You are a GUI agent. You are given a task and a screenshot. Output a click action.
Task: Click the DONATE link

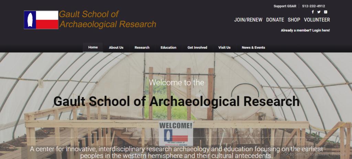pyautogui.click(x=275, y=20)
